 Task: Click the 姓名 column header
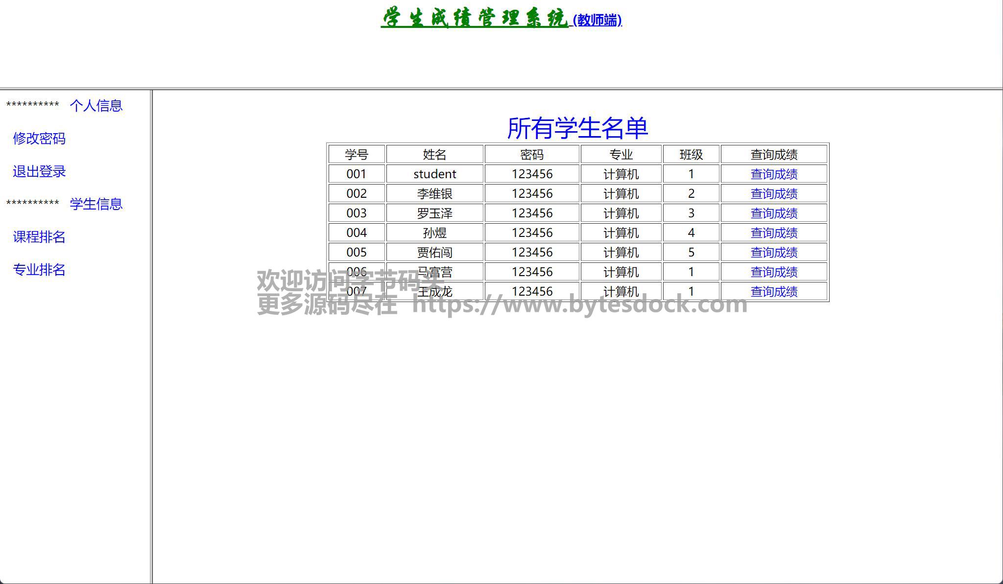pos(434,155)
